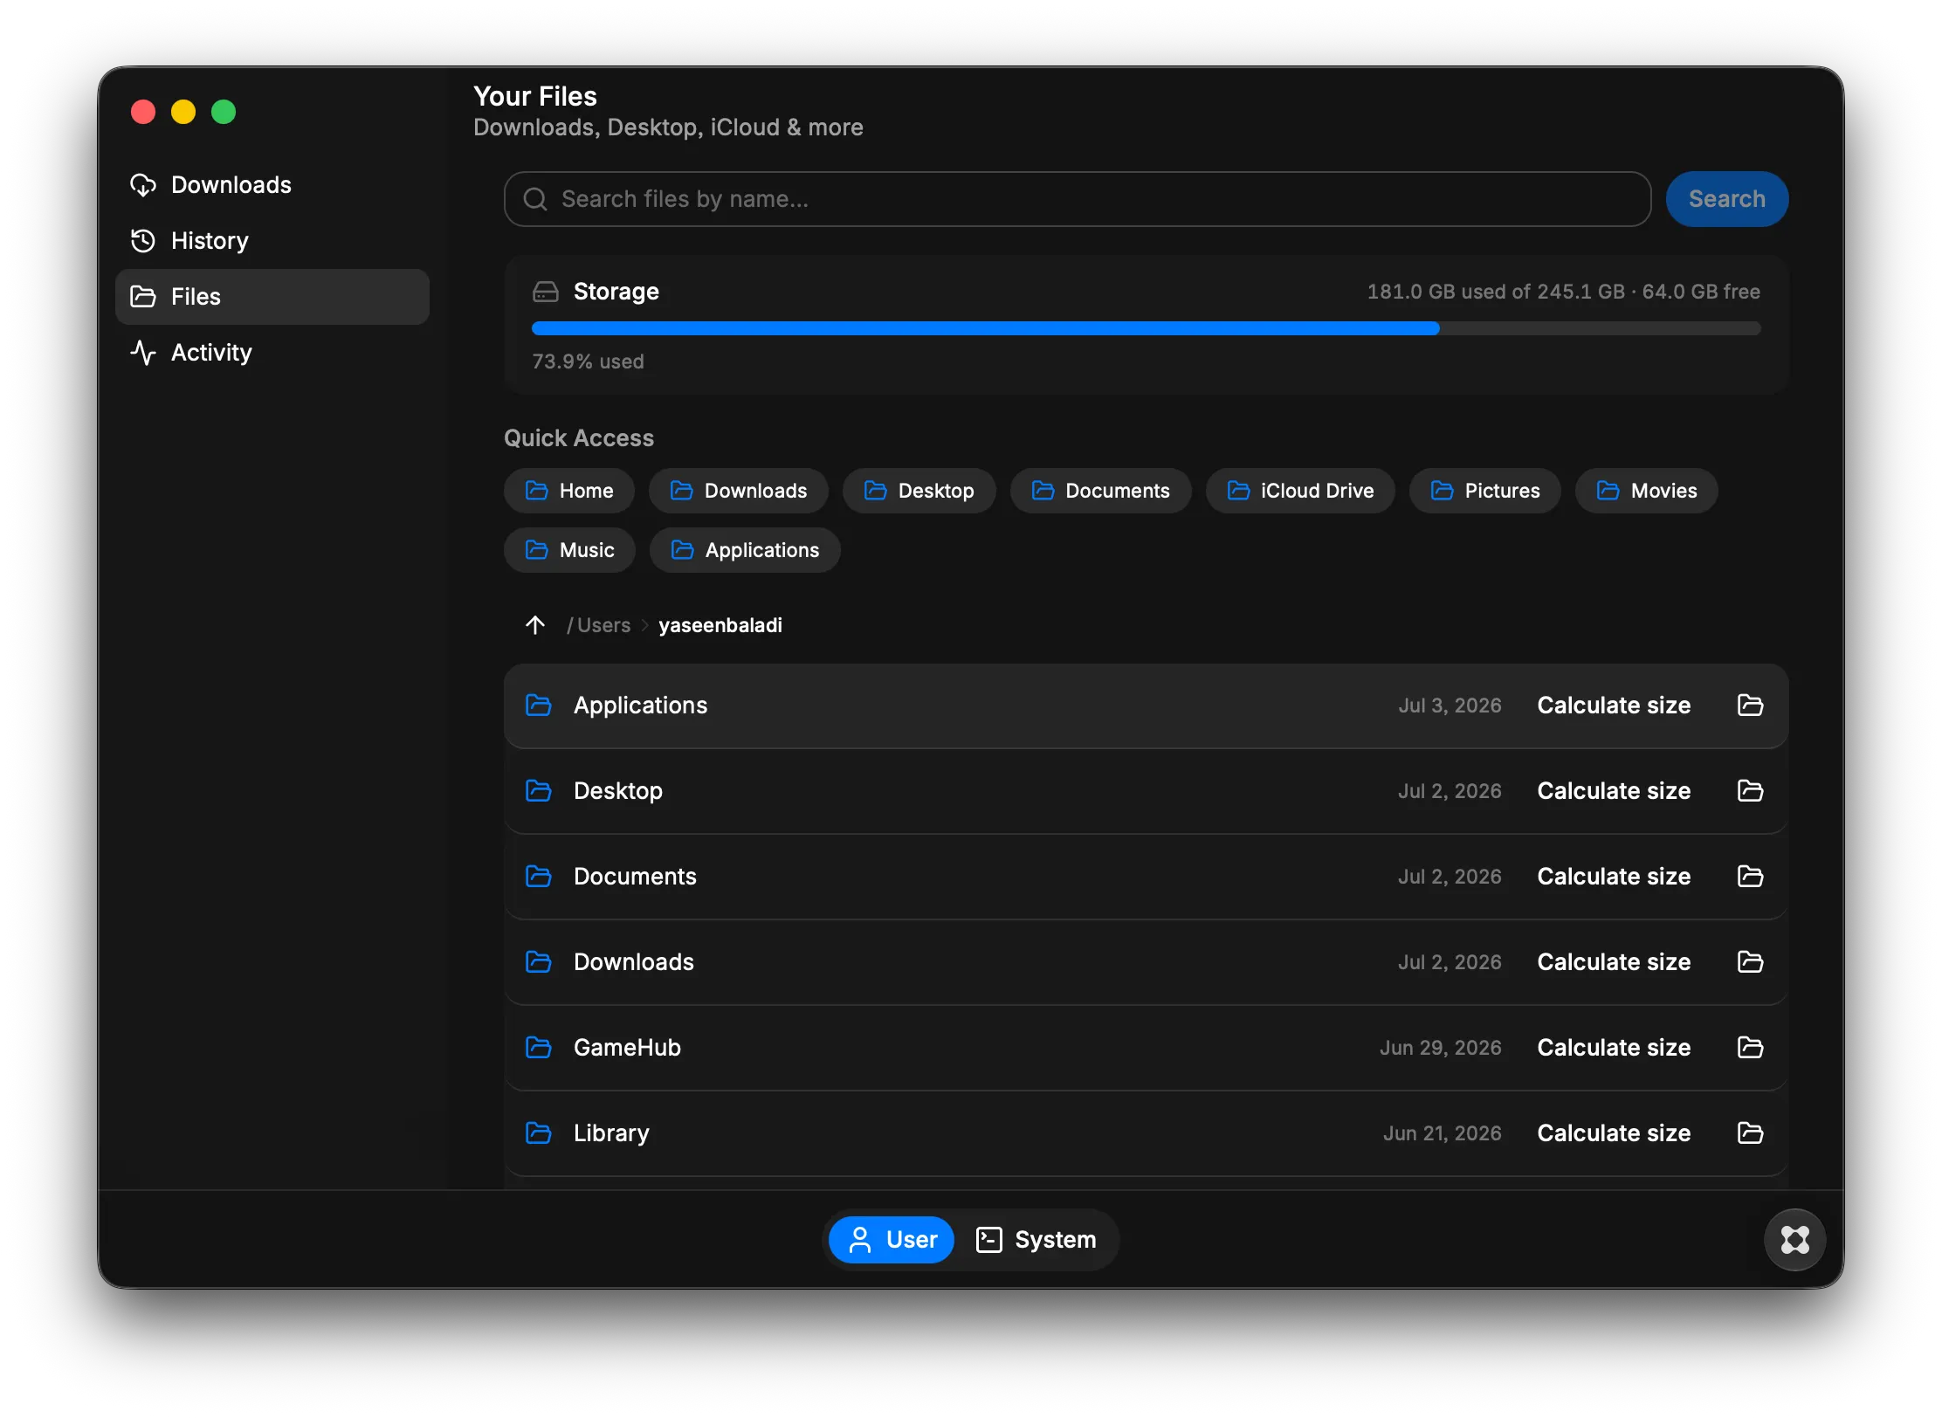Image resolution: width=1942 pixels, height=1418 pixels.
Task: Reveal Applications folder via open-folder icon
Action: (x=1750, y=706)
